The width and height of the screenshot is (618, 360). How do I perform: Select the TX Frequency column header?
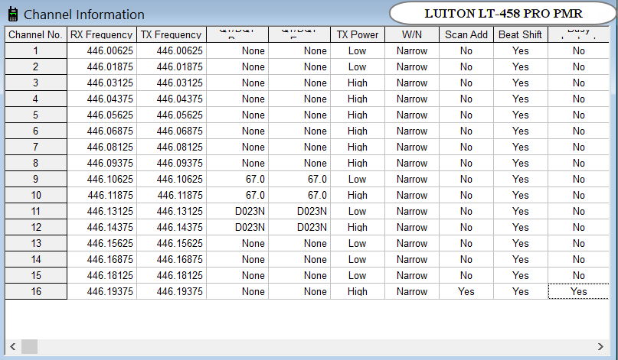click(x=172, y=34)
